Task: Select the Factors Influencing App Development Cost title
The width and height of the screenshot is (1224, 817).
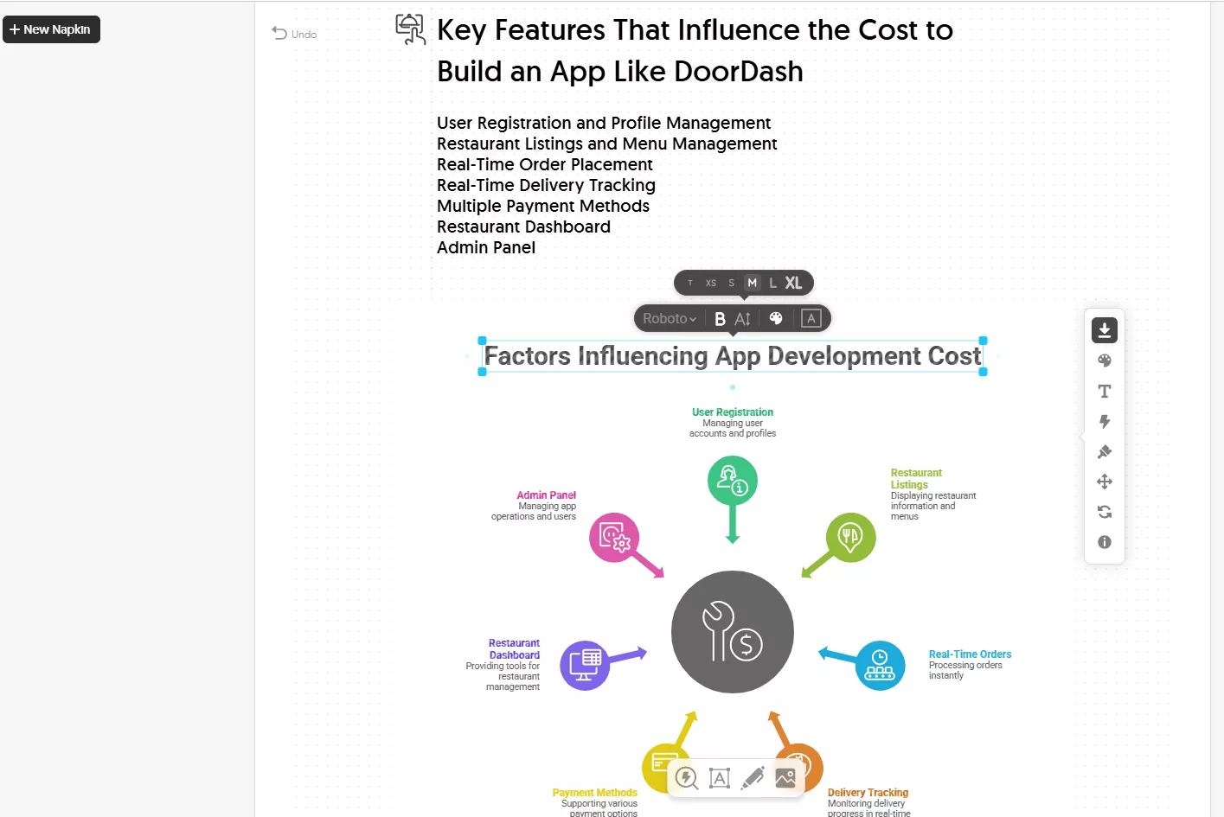Action: [x=732, y=355]
